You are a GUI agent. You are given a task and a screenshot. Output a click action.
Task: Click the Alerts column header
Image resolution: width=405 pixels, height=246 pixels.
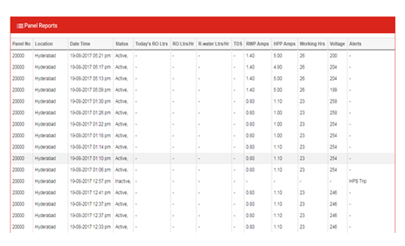click(x=356, y=44)
